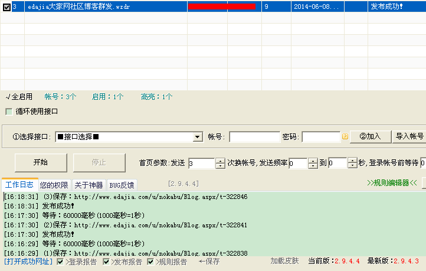Viewport: 426px width, 271px height.
Task: Toggle the 发布报告 checkbox
Action: tap(106, 262)
